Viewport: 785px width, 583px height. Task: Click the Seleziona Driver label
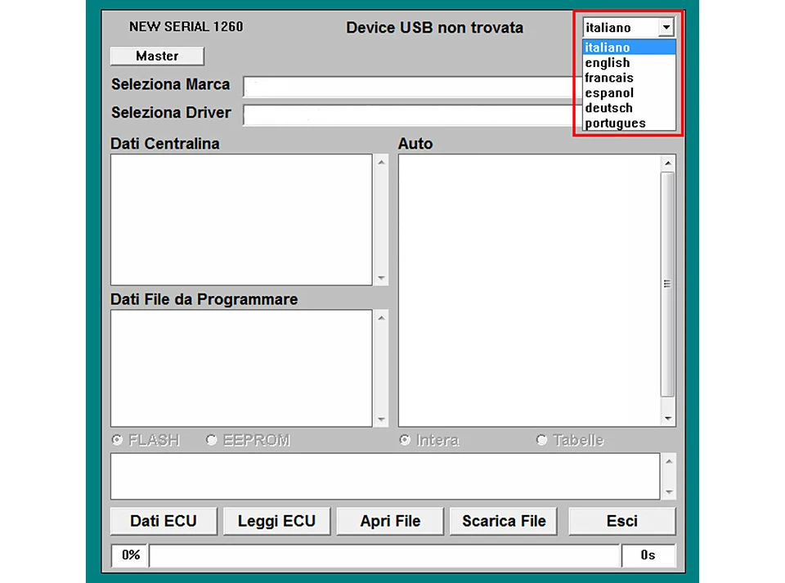coord(171,113)
